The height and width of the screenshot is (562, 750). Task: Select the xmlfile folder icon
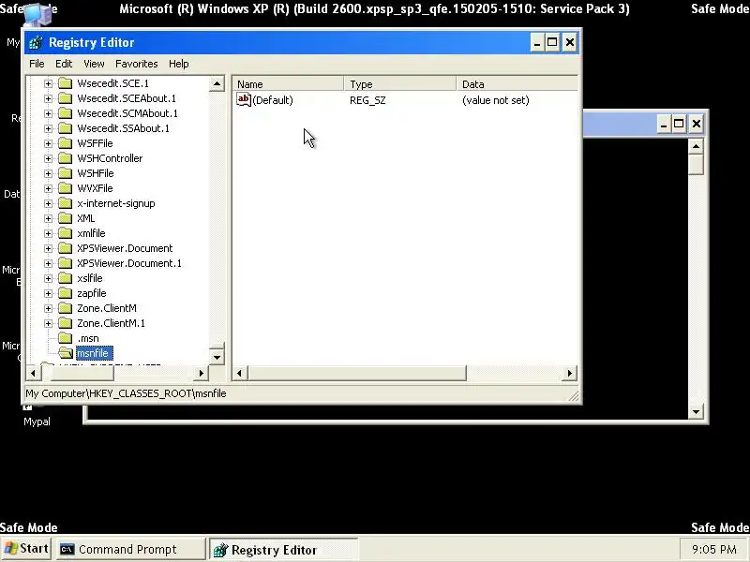click(65, 233)
